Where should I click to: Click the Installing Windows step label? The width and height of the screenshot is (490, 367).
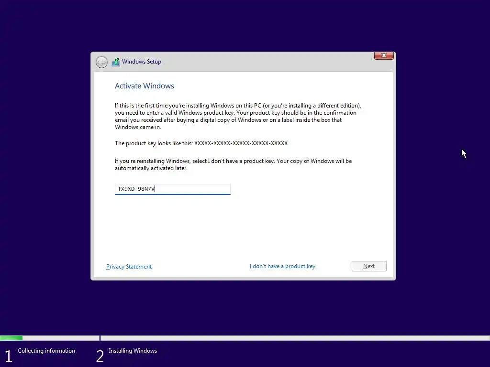(x=133, y=351)
